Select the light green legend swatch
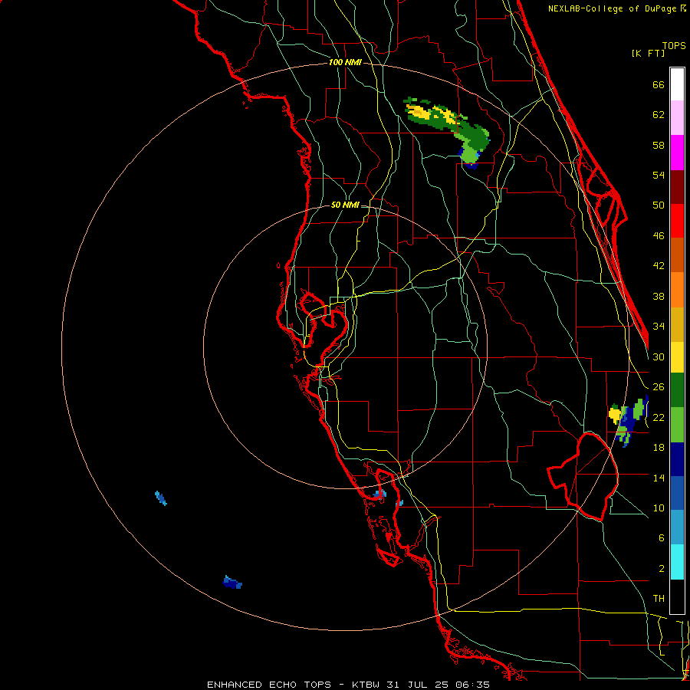Viewport: 690px width, 690px height. point(677,425)
